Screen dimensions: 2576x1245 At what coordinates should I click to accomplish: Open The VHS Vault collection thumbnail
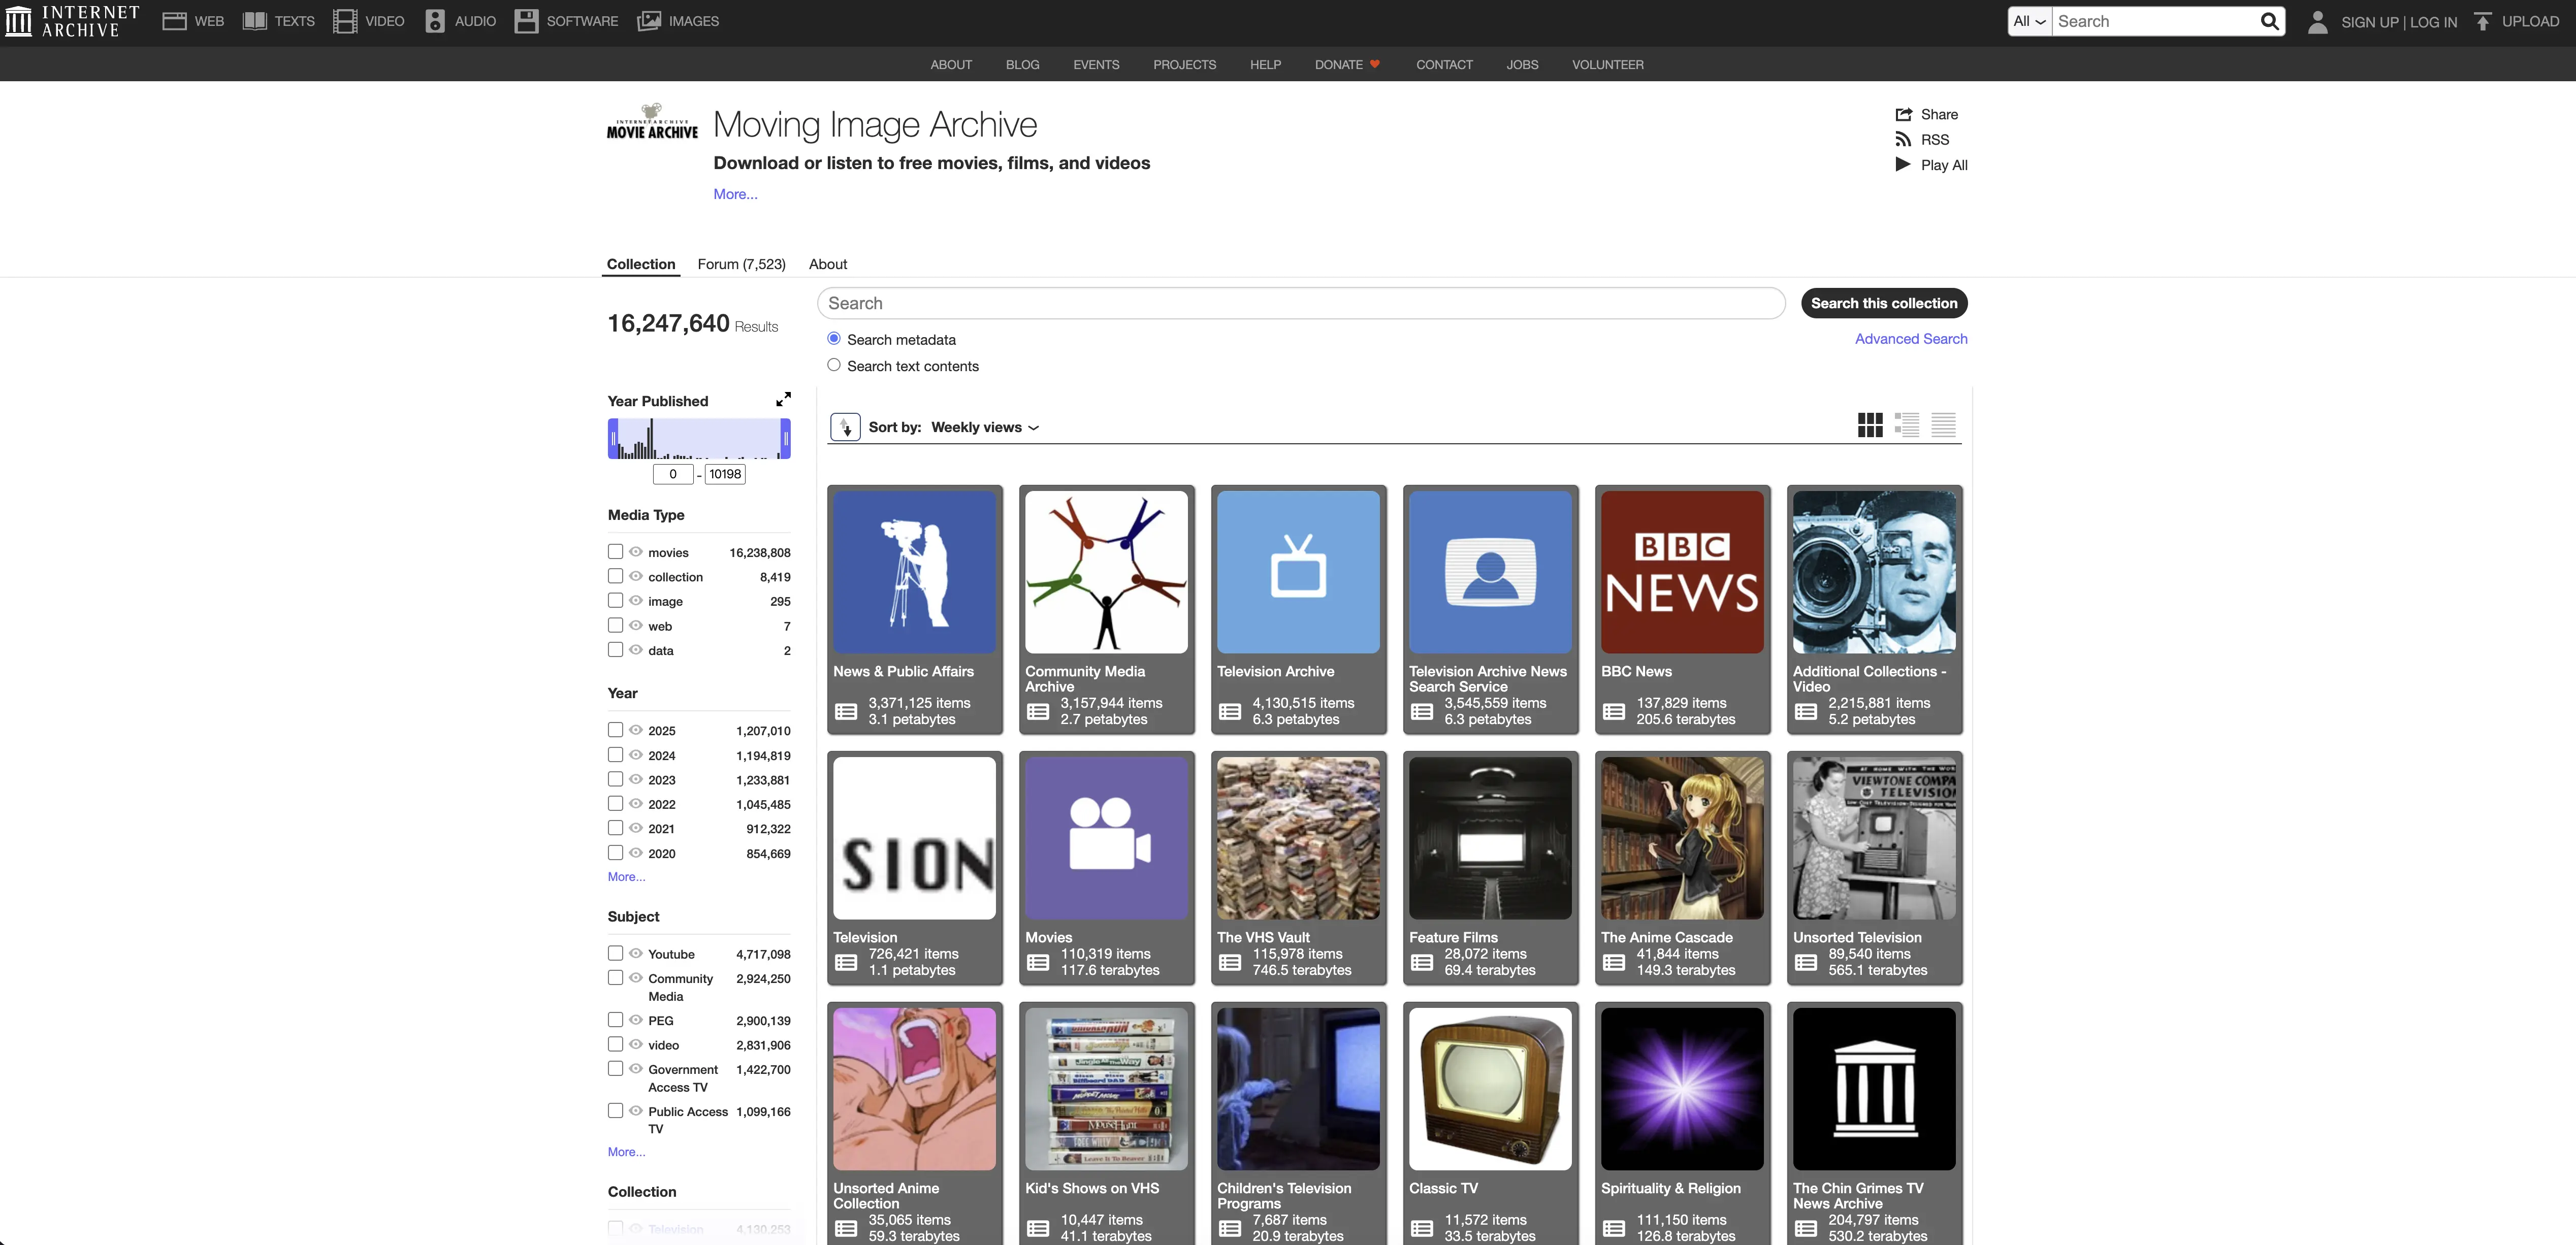[x=1298, y=838]
